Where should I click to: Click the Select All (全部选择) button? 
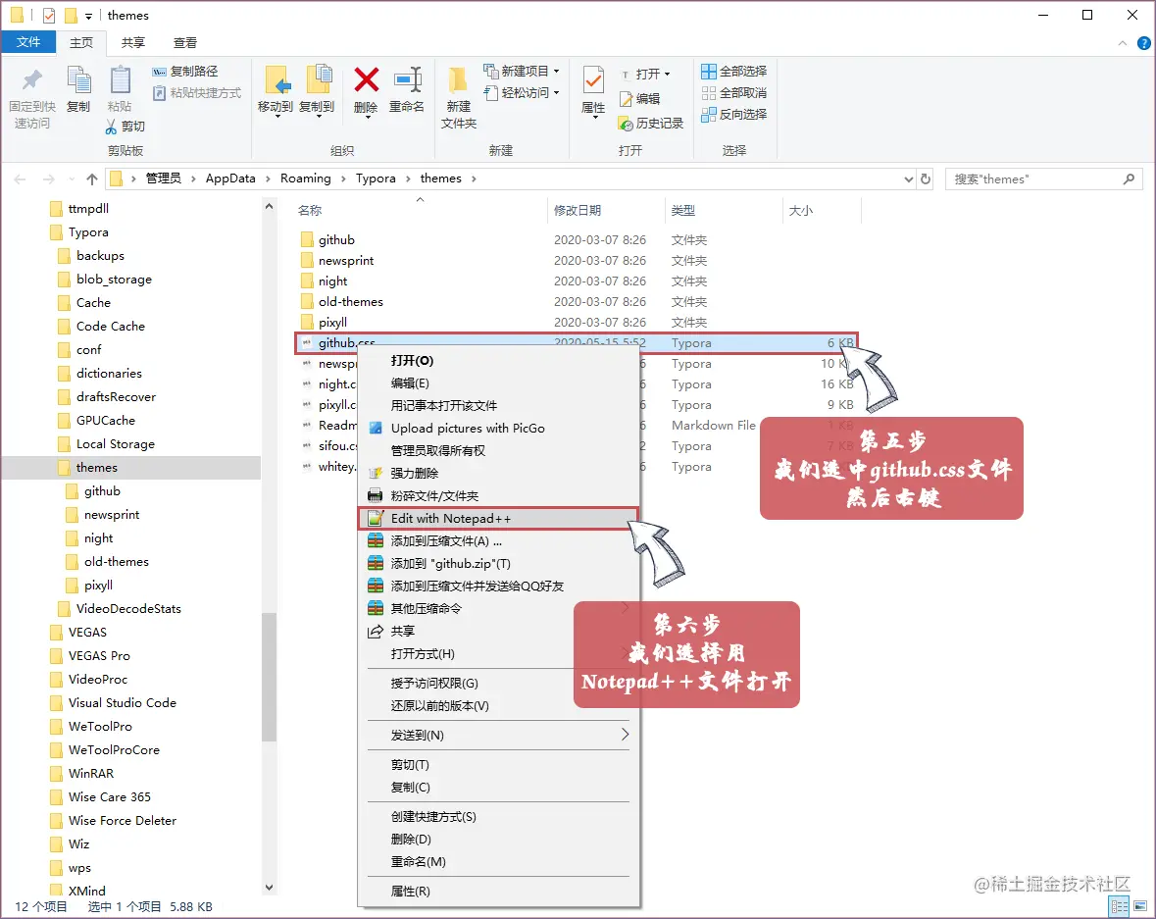click(734, 71)
